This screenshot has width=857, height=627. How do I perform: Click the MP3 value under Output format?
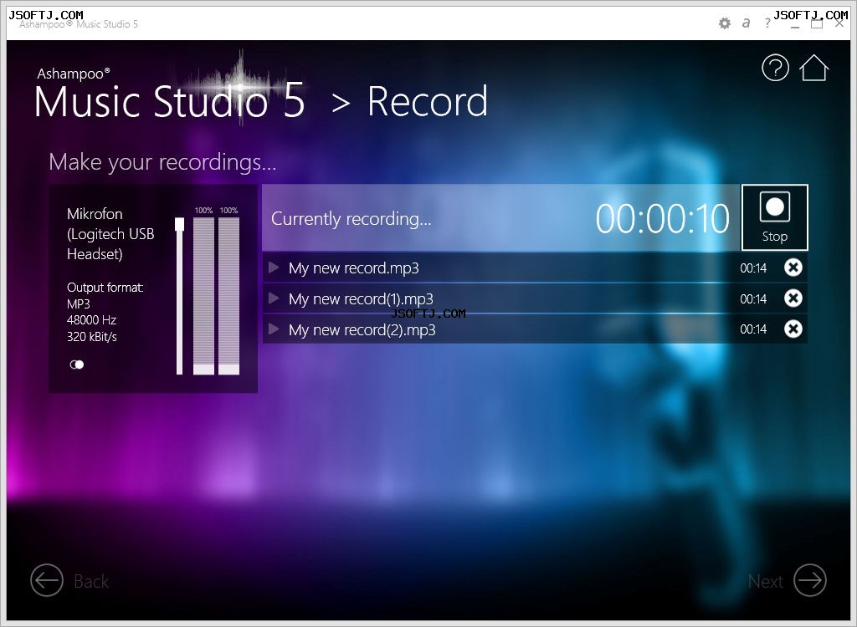pos(78,303)
